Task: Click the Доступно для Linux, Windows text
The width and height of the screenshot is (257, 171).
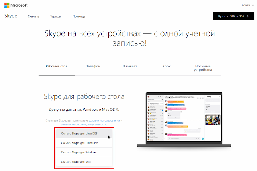Action: [x=84, y=110]
